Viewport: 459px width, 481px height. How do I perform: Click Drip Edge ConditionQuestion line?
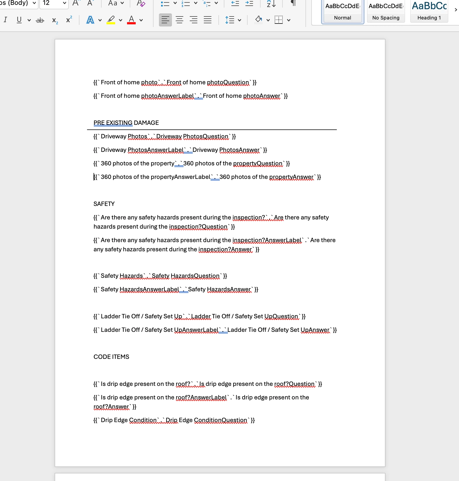click(174, 420)
